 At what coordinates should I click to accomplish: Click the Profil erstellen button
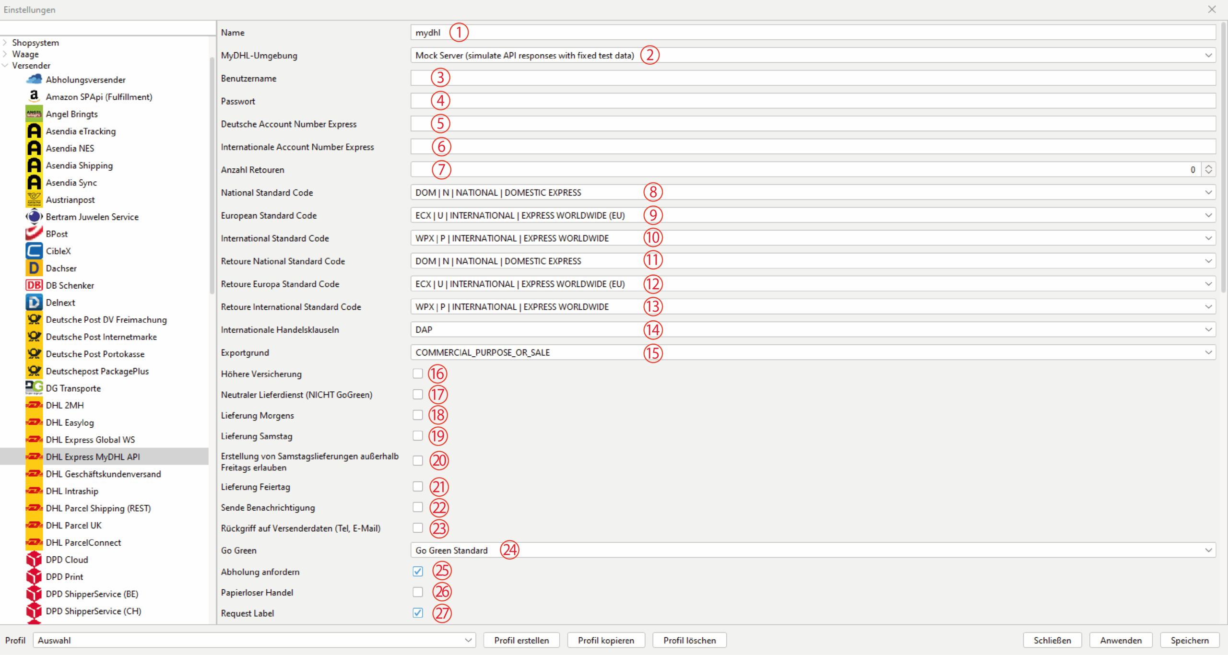[521, 640]
